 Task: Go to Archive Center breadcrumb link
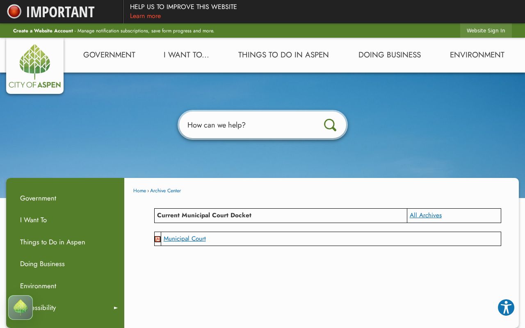click(165, 191)
